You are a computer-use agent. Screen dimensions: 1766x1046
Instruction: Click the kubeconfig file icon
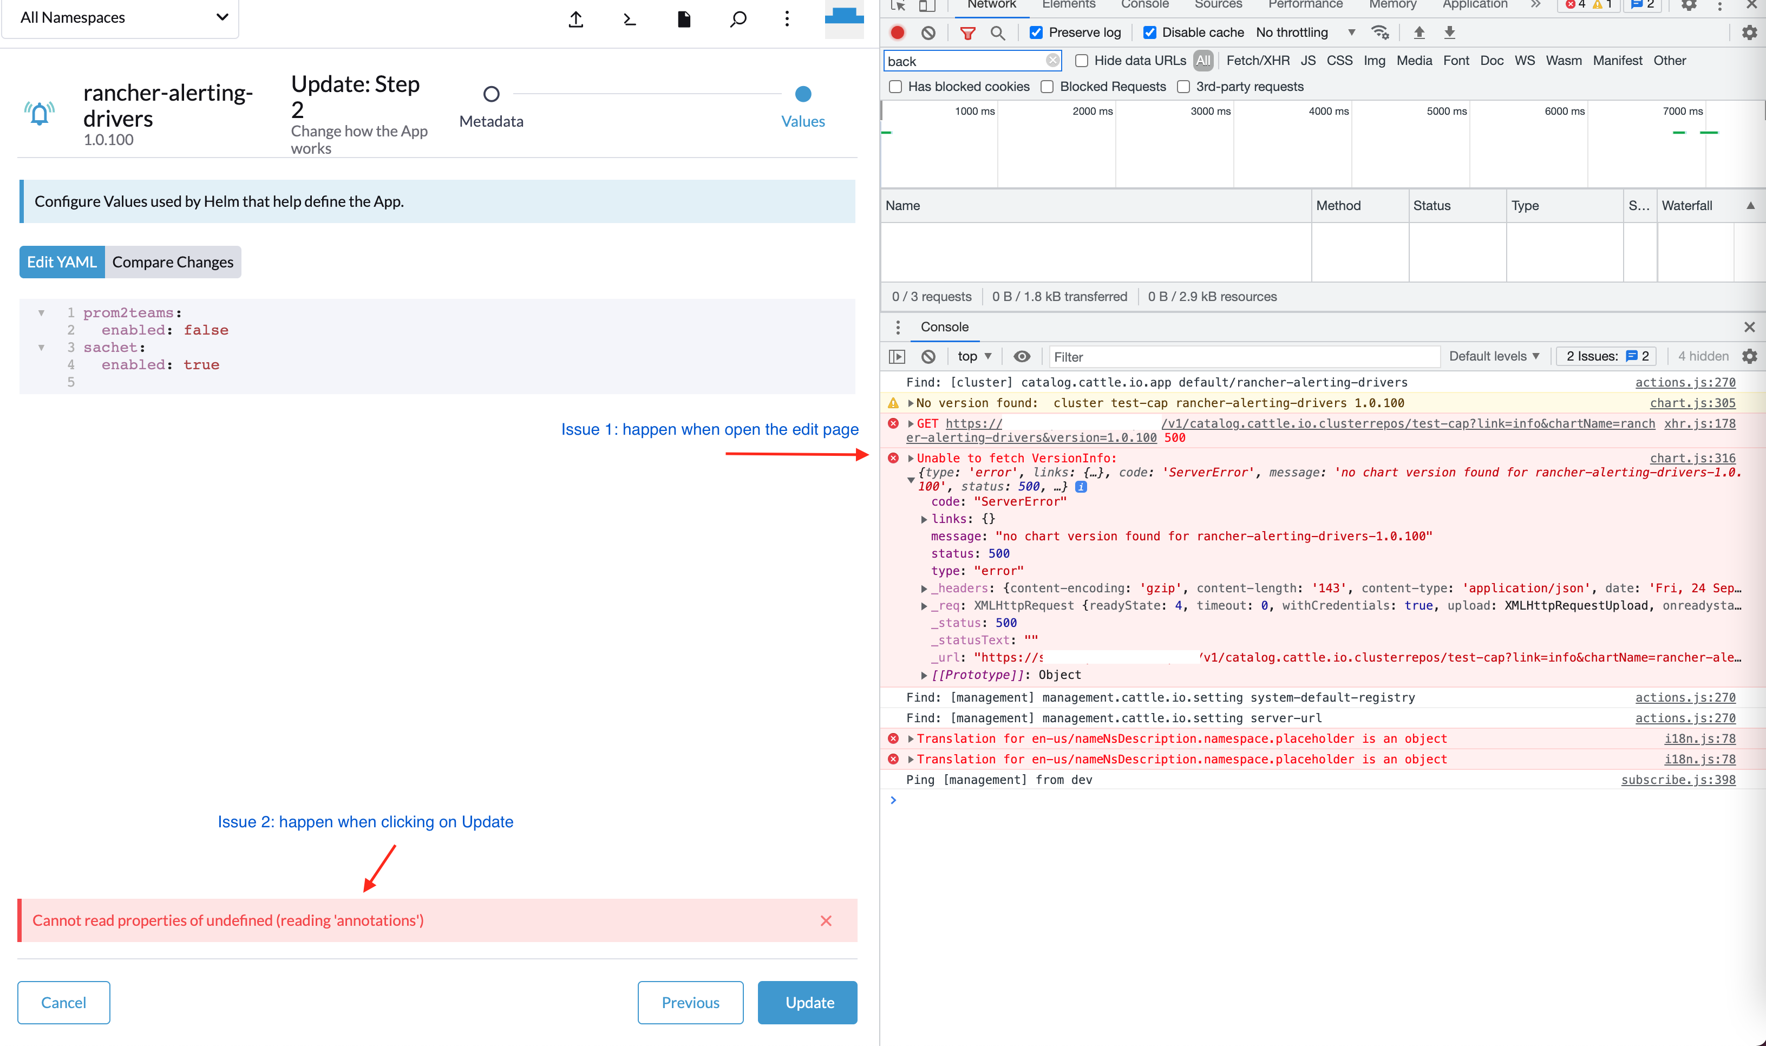coord(684,19)
